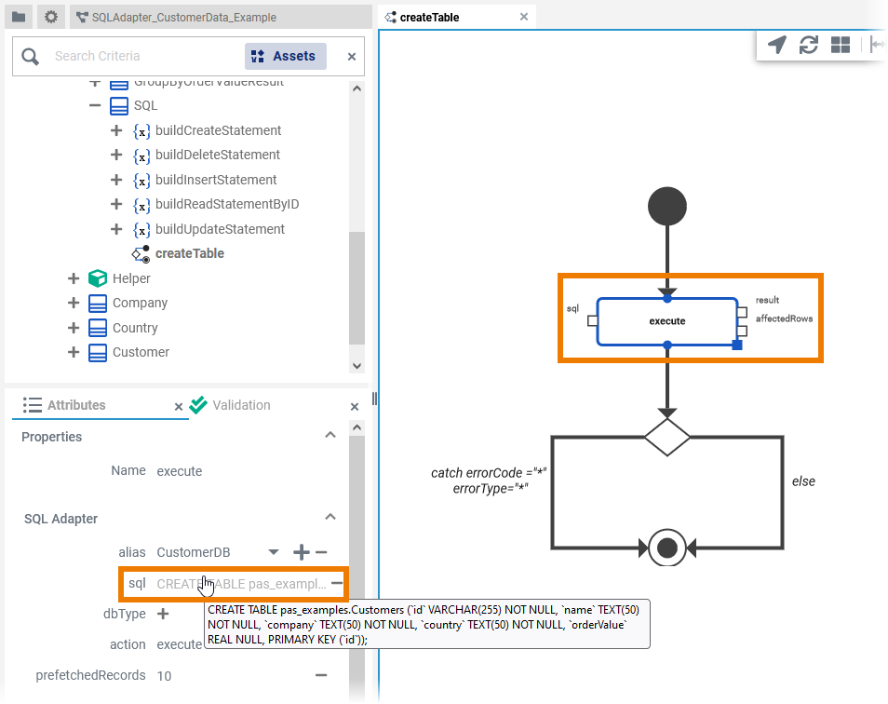Open the alias CustomerDB dropdown

(x=273, y=553)
